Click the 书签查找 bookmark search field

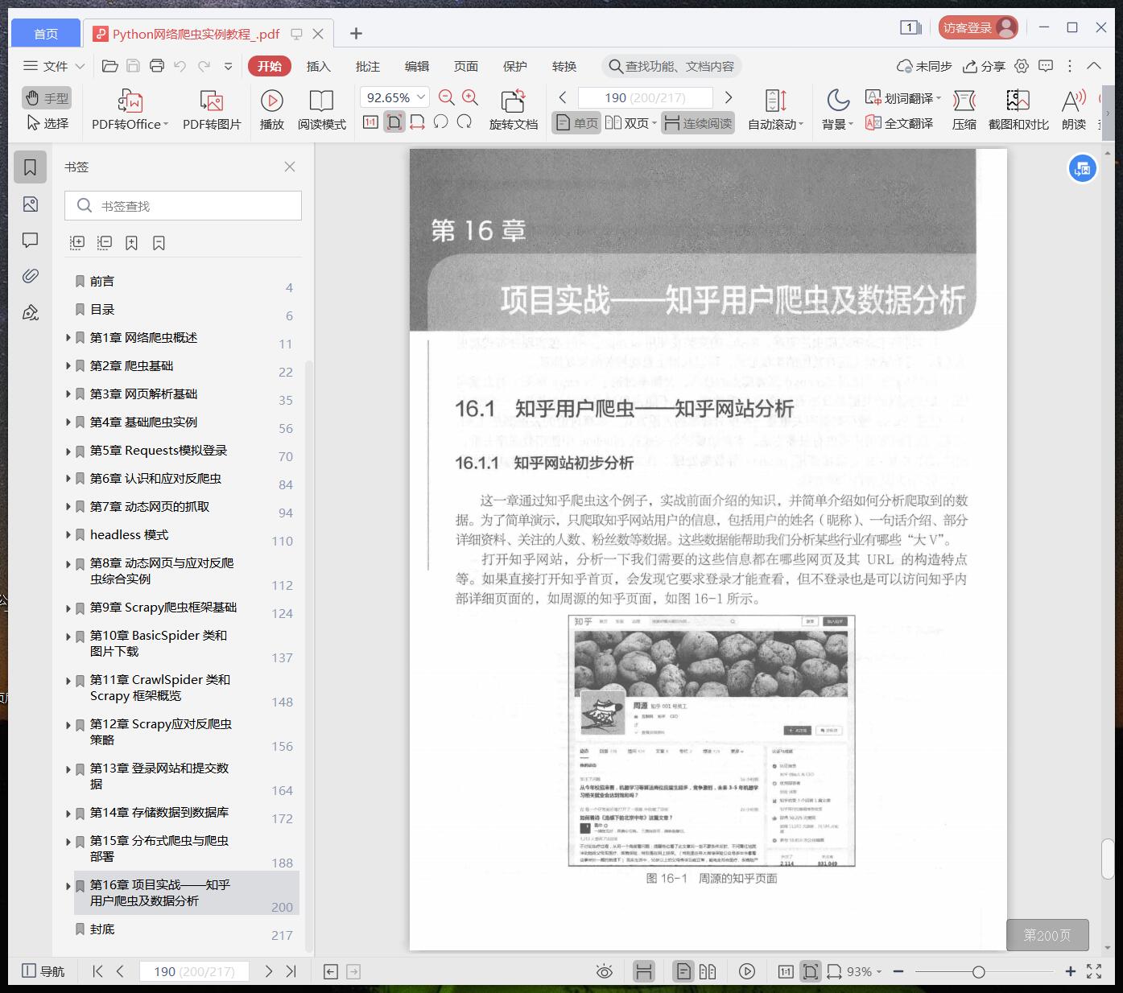[x=183, y=206]
